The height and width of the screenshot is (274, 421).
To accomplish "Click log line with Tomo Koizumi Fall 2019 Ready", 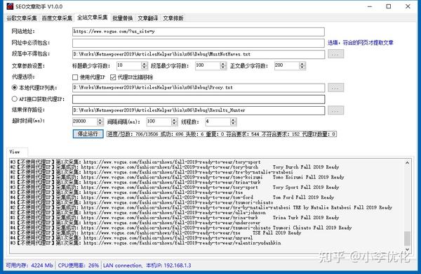I will (x=178, y=177).
